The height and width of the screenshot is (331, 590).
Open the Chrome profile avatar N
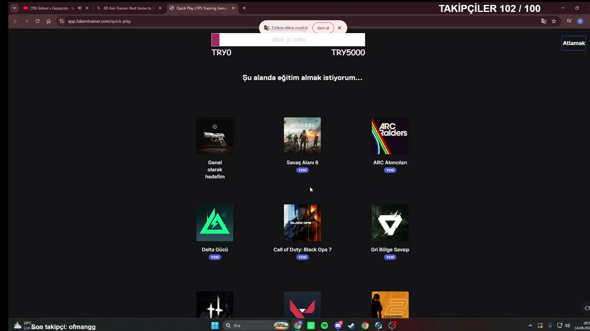(x=580, y=21)
